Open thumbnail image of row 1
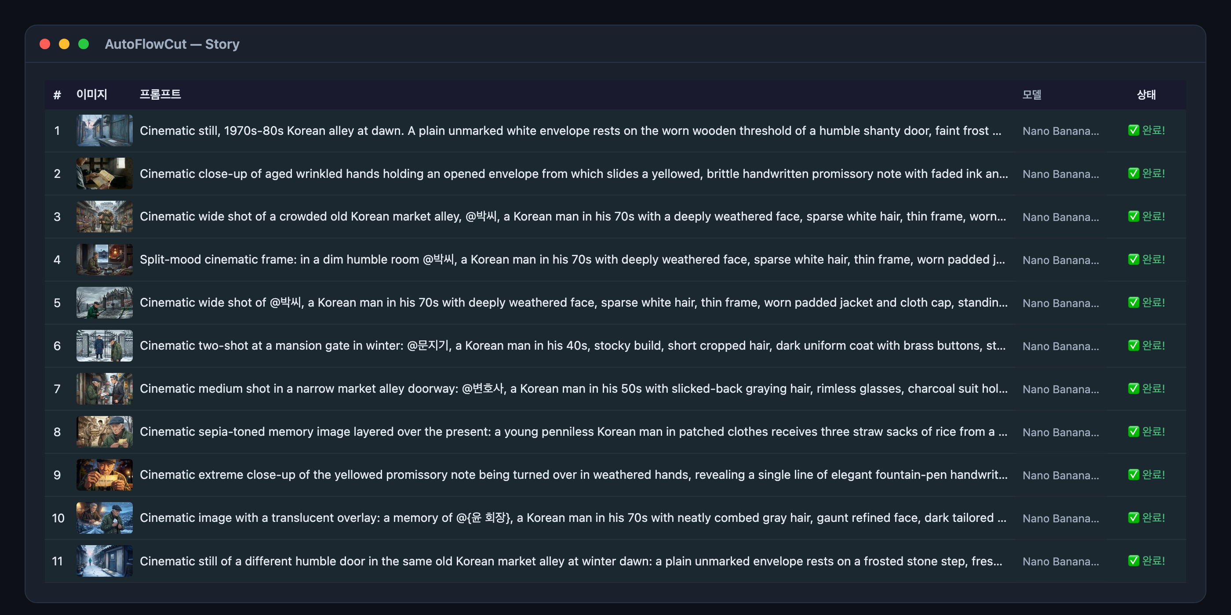1231x615 pixels. (x=104, y=130)
